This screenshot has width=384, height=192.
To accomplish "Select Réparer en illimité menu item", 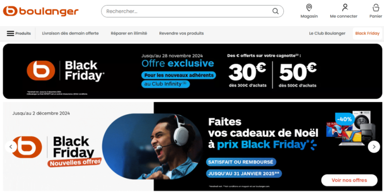I will click(129, 34).
